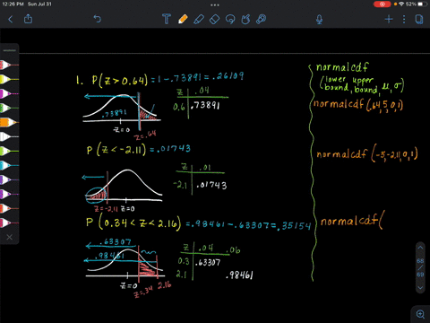Pick the yellow pen from sidebar

click(x=9, y=79)
